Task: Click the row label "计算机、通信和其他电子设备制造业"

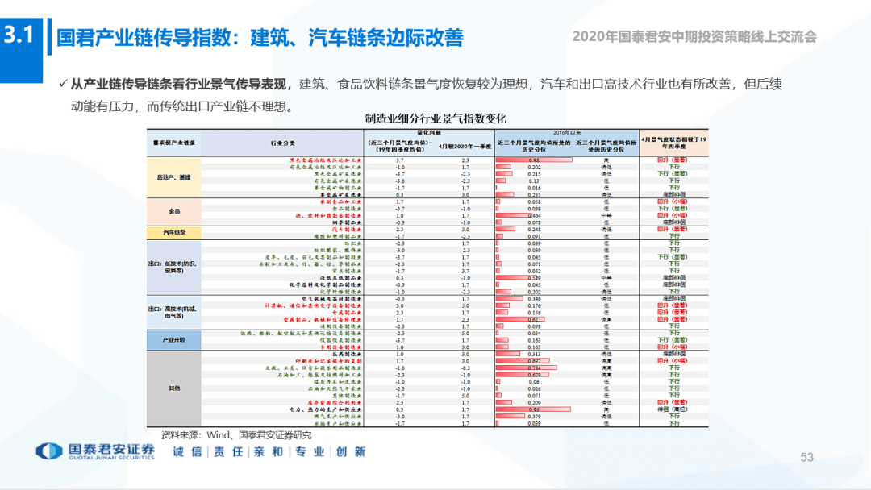Action: click(x=313, y=305)
